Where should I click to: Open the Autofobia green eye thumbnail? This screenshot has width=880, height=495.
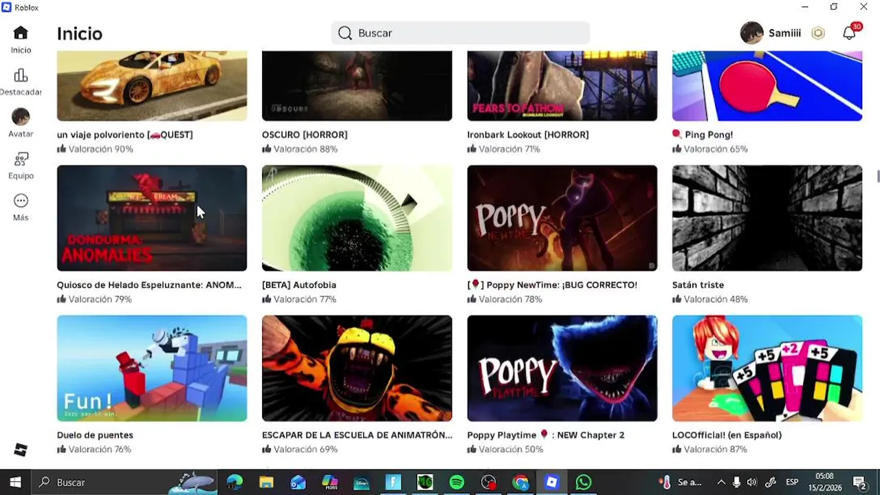[x=357, y=218]
